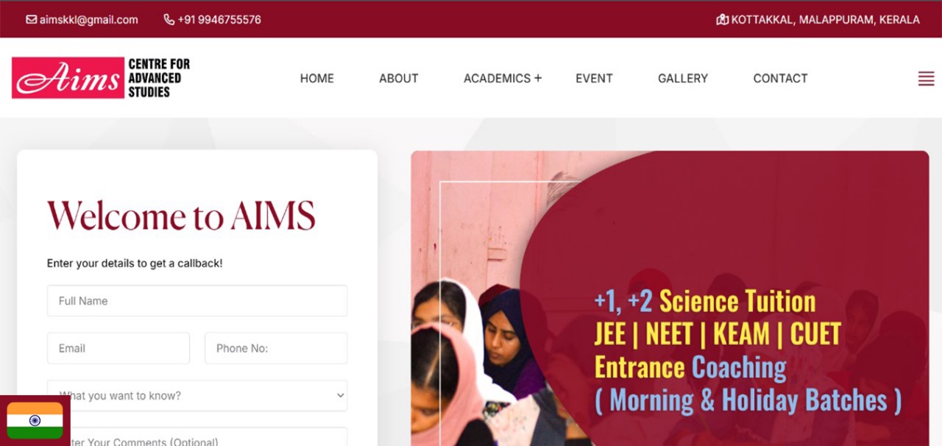The image size is (942, 446).
Task: Click the aimskkl@gmail.com email link
Action: point(89,20)
